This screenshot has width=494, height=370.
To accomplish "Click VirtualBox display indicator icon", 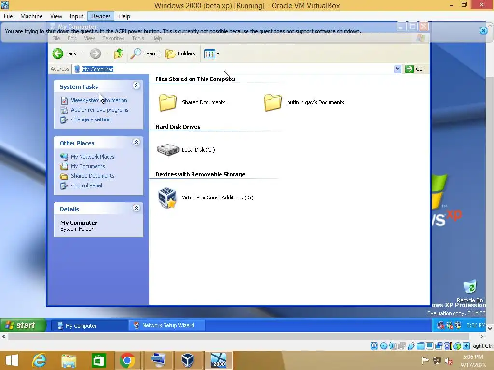I will [429, 346].
